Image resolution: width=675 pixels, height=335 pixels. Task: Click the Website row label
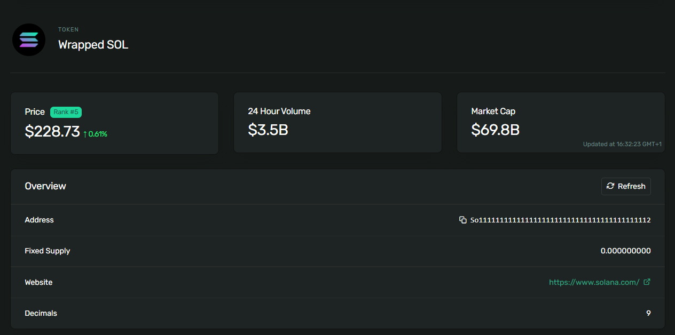click(38, 282)
